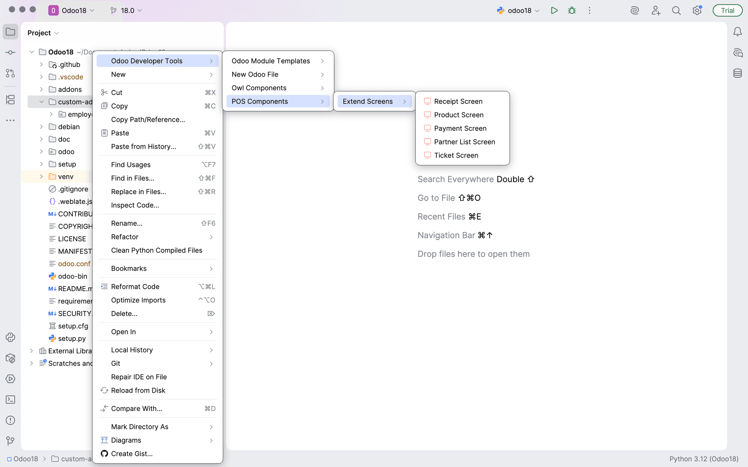
Task: Open the IDE settings gear icon
Action: (697, 11)
